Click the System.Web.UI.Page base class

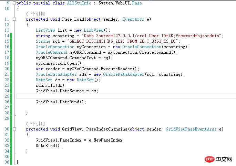click(120, 3)
